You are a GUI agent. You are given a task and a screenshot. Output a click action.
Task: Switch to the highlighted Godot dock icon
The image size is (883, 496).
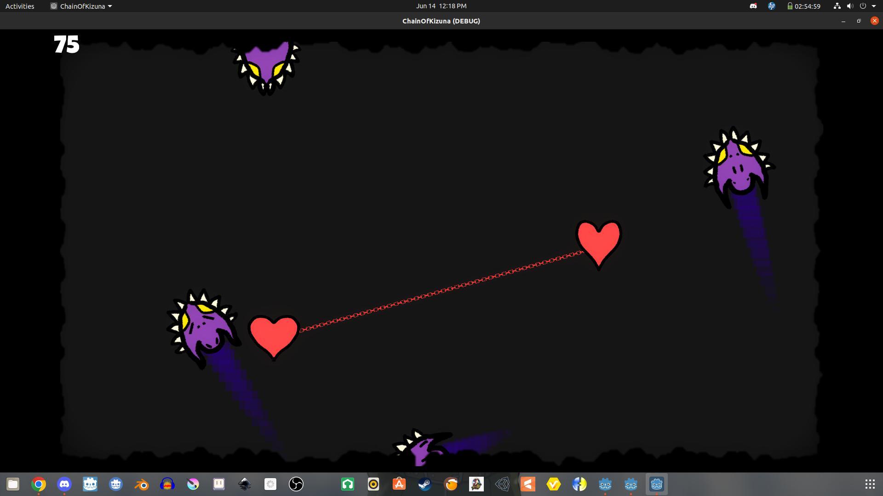coord(656,484)
